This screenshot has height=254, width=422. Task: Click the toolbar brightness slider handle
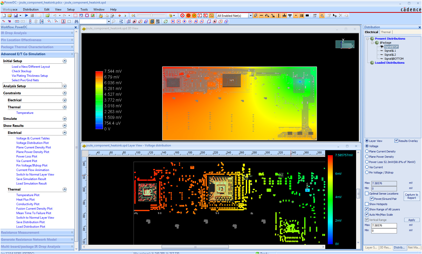(151, 16)
